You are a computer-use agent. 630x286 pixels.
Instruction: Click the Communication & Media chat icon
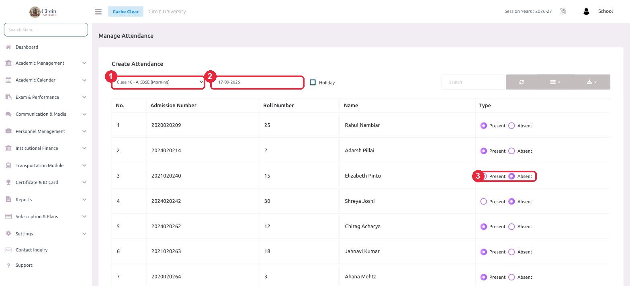(8, 114)
